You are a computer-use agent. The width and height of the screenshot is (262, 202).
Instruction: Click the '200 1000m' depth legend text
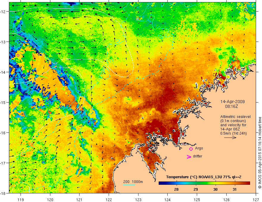click(133, 182)
